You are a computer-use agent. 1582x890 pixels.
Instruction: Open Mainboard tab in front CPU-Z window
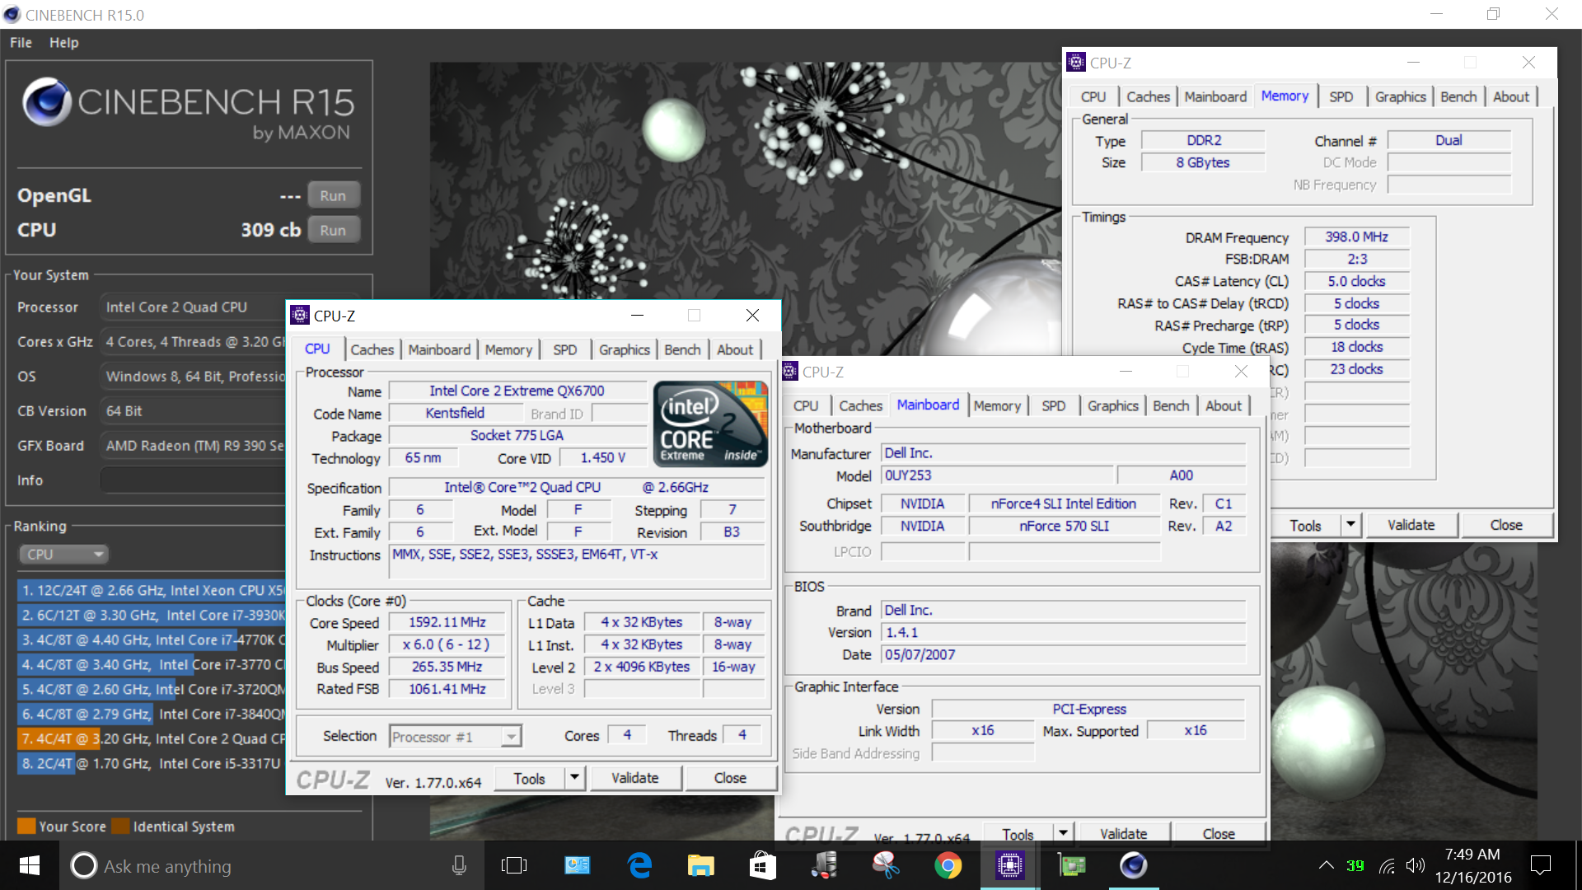coord(439,349)
